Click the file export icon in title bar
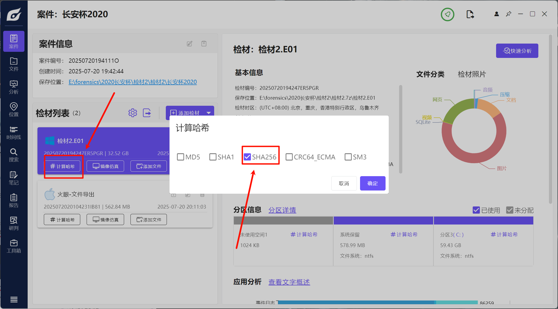The width and height of the screenshot is (558, 309). click(470, 14)
